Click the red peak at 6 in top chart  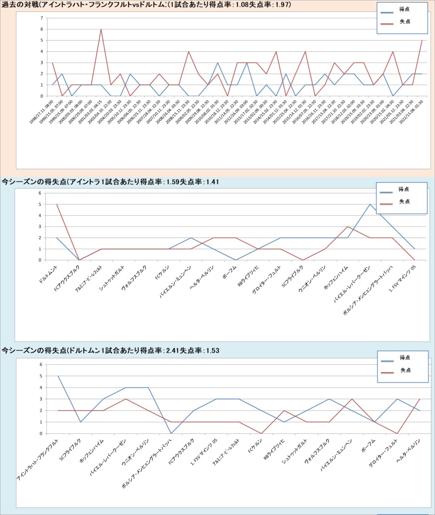coord(101,30)
